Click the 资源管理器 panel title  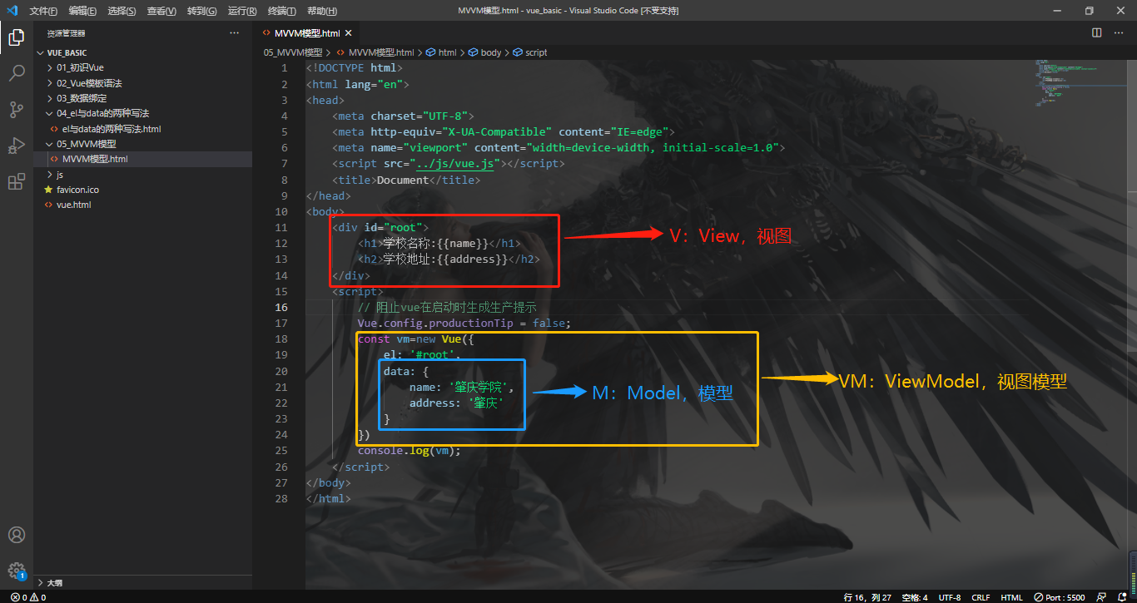67,33
